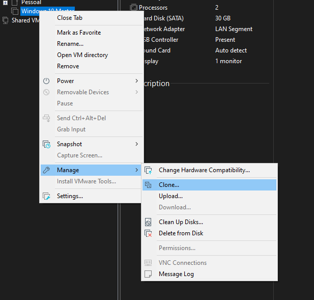
Task: Select Close Tab from context menu
Action: [x=70, y=18]
